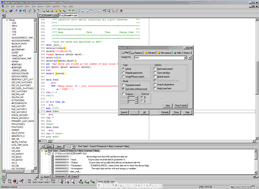The image size is (259, 189).
Task: Click the app icon left of File menu
Action: (3, 6)
